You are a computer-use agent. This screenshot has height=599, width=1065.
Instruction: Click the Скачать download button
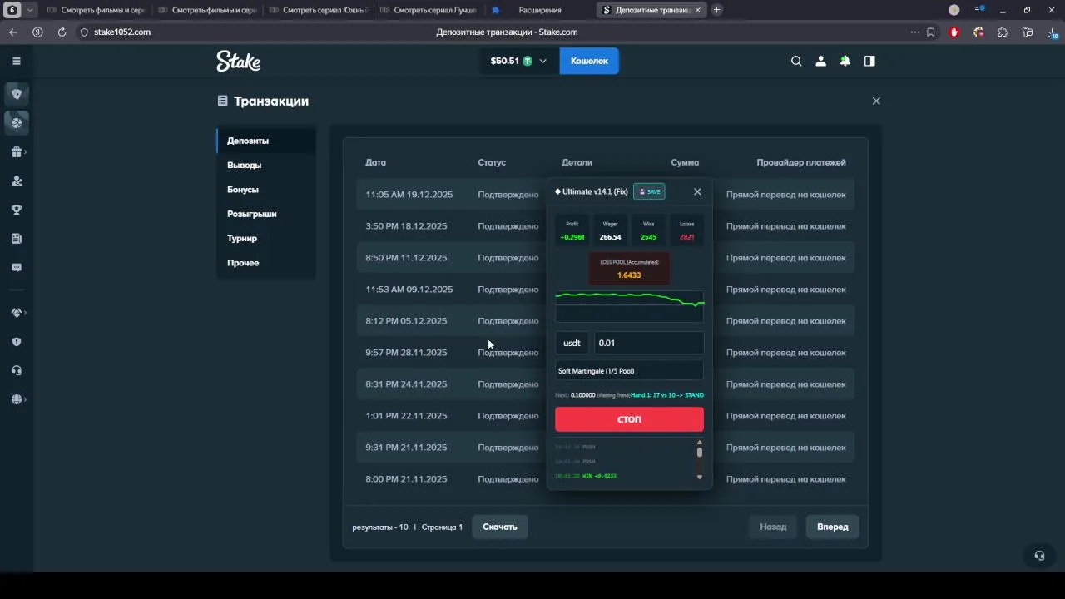coord(500,527)
